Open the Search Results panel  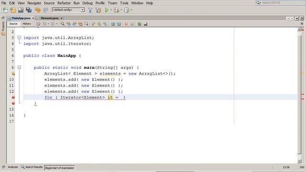point(32,167)
